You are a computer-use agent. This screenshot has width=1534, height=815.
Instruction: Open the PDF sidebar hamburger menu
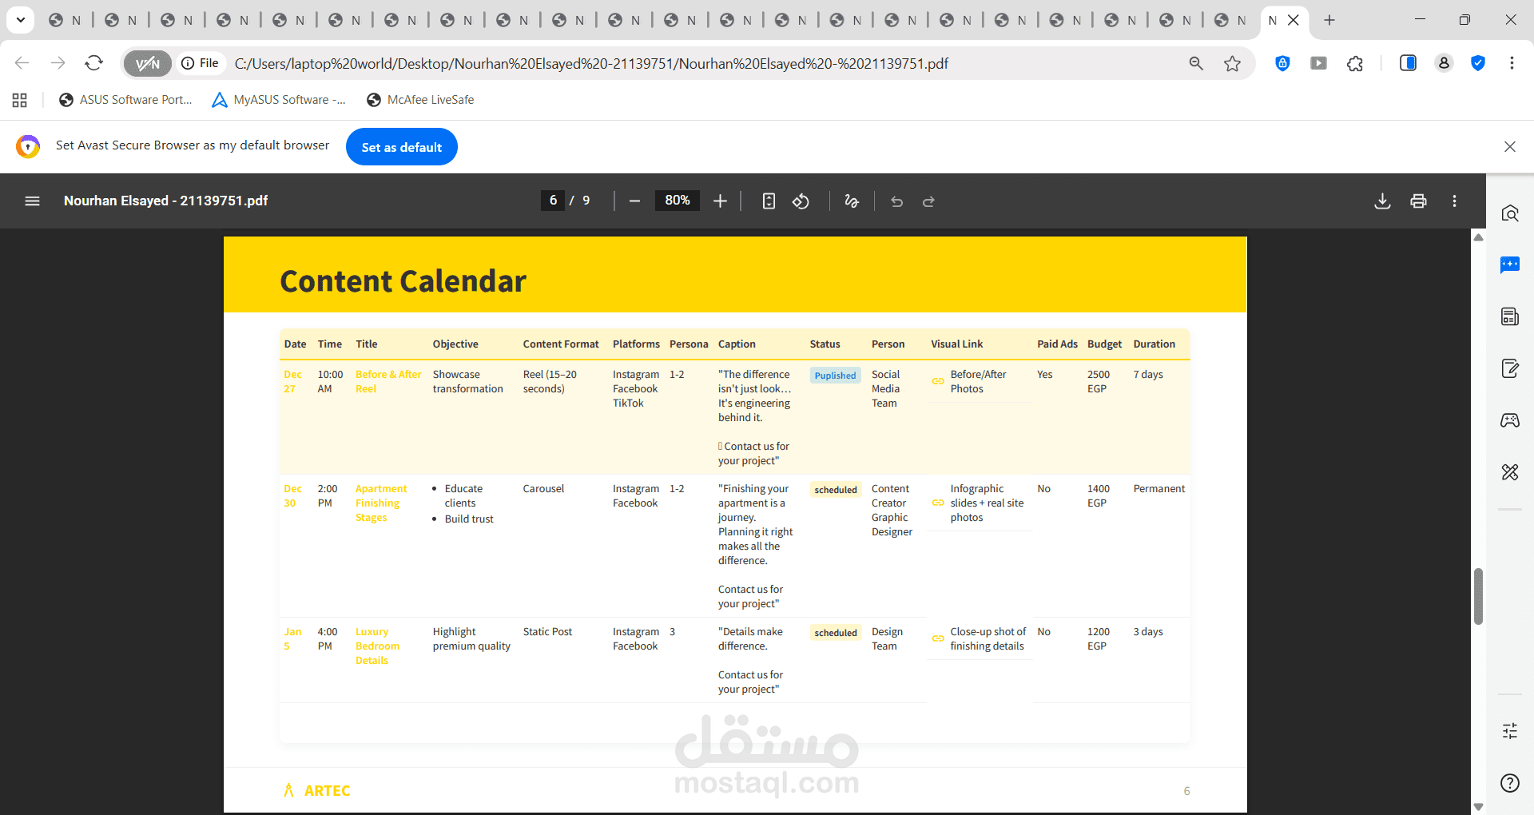(32, 201)
